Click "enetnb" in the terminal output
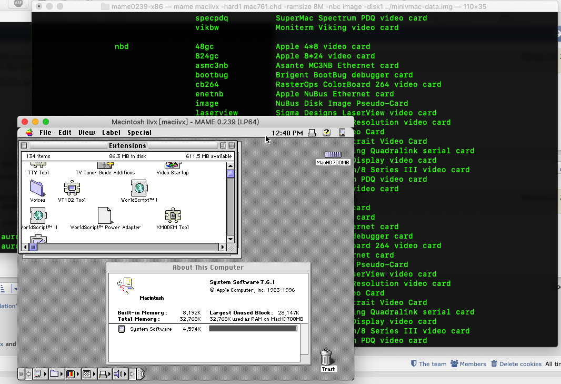 pyautogui.click(x=209, y=94)
